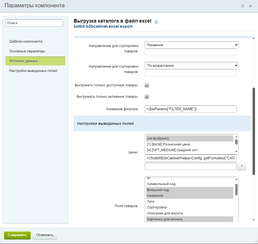Open sotbit:b2bcabinet.excel.export component link
The width and height of the screenshot is (258, 244).
point(103,26)
